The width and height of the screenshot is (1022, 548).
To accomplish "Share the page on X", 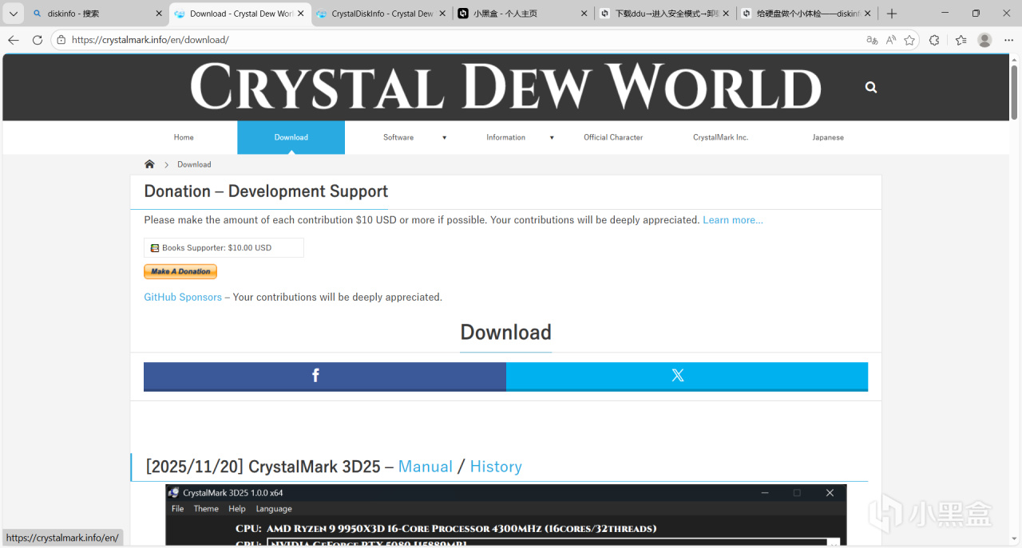I will click(x=687, y=376).
